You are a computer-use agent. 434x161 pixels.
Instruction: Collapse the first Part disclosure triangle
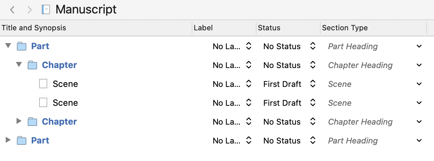click(8, 46)
